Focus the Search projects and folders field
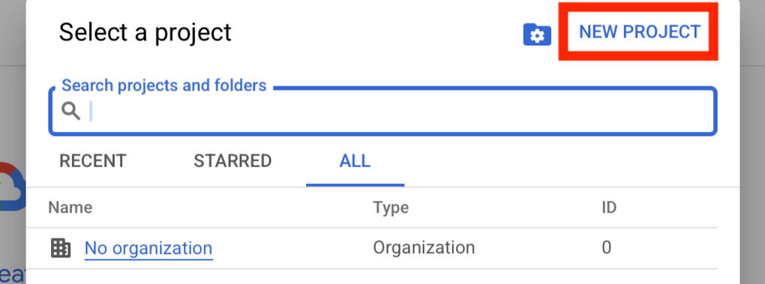 click(383, 112)
